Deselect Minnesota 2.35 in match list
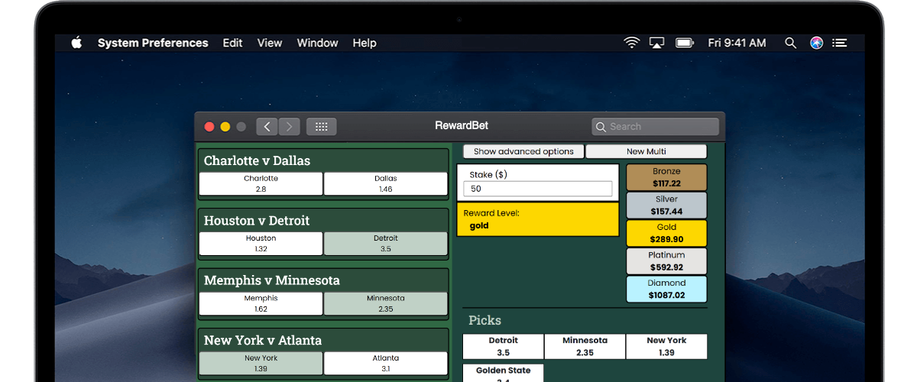The width and height of the screenshot is (917, 382). (386, 303)
